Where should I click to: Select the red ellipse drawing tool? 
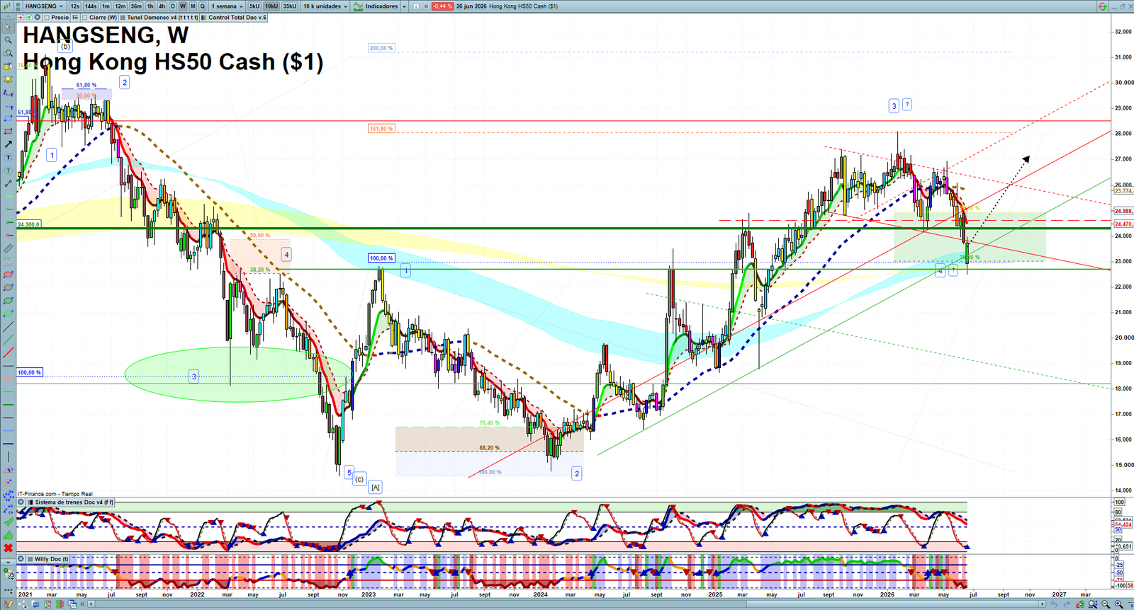pos(9,275)
